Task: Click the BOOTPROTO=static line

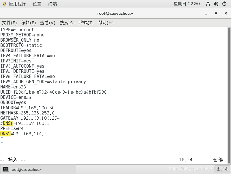Action: (21, 45)
